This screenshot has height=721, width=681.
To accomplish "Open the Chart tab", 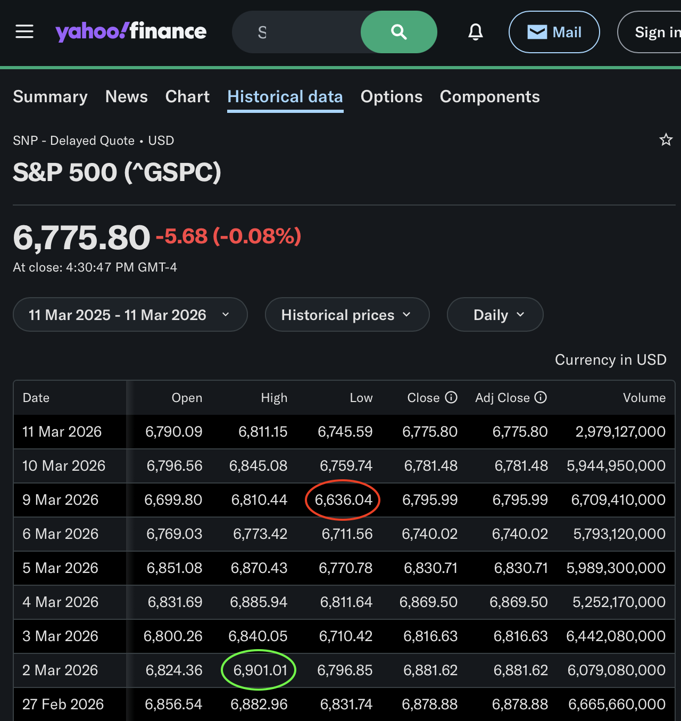I will tap(187, 97).
